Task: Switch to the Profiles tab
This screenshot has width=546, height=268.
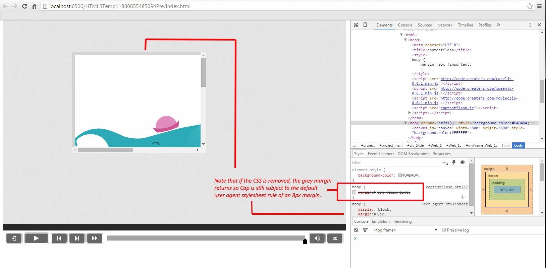Action: coord(485,25)
